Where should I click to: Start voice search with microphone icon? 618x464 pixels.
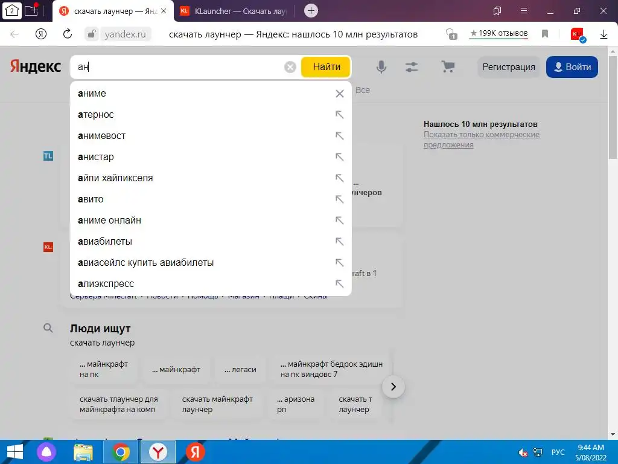tap(381, 67)
